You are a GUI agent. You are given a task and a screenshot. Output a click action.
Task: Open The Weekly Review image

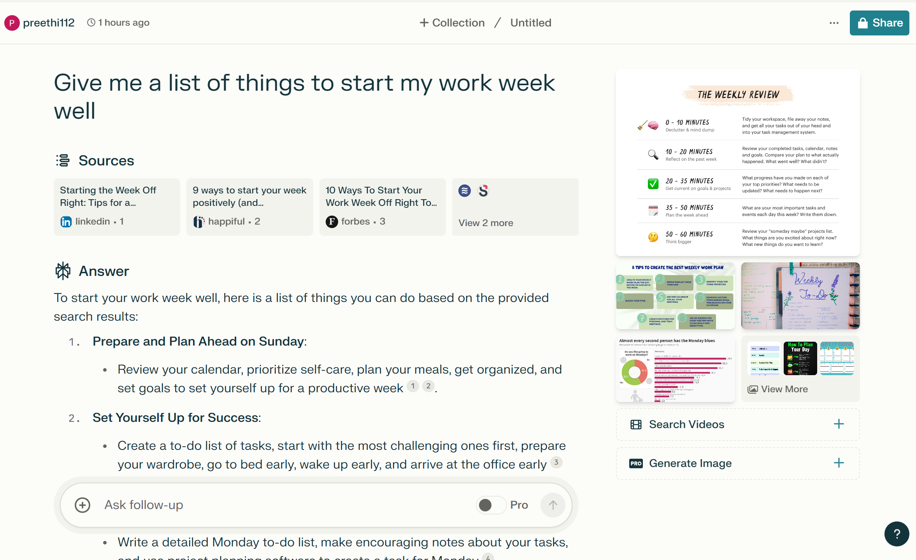click(x=737, y=163)
